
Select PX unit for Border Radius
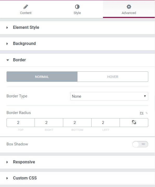142,113
